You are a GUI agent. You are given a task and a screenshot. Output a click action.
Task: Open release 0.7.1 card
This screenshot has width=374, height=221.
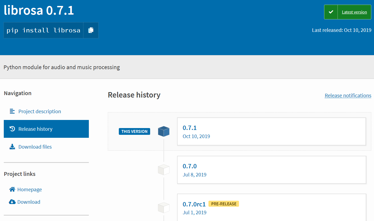point(271,131)
